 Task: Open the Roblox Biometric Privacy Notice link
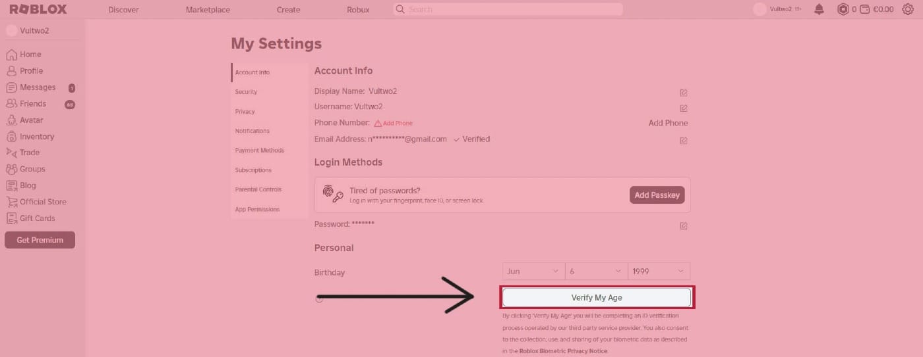click(x=563, y=351)
